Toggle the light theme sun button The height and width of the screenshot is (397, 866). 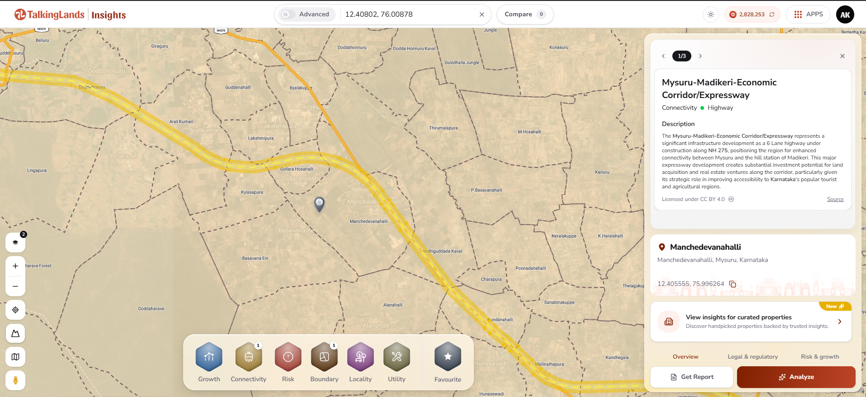711,14
